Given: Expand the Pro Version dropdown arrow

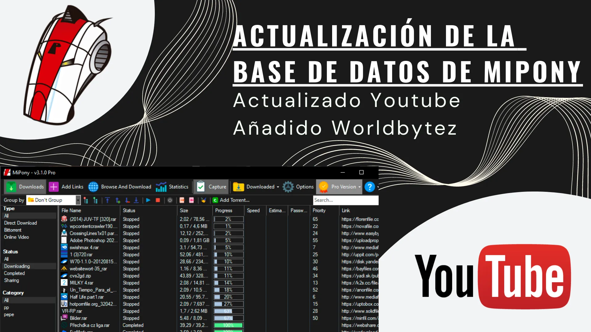Looking at the screenshot, I should coord(359,187).
